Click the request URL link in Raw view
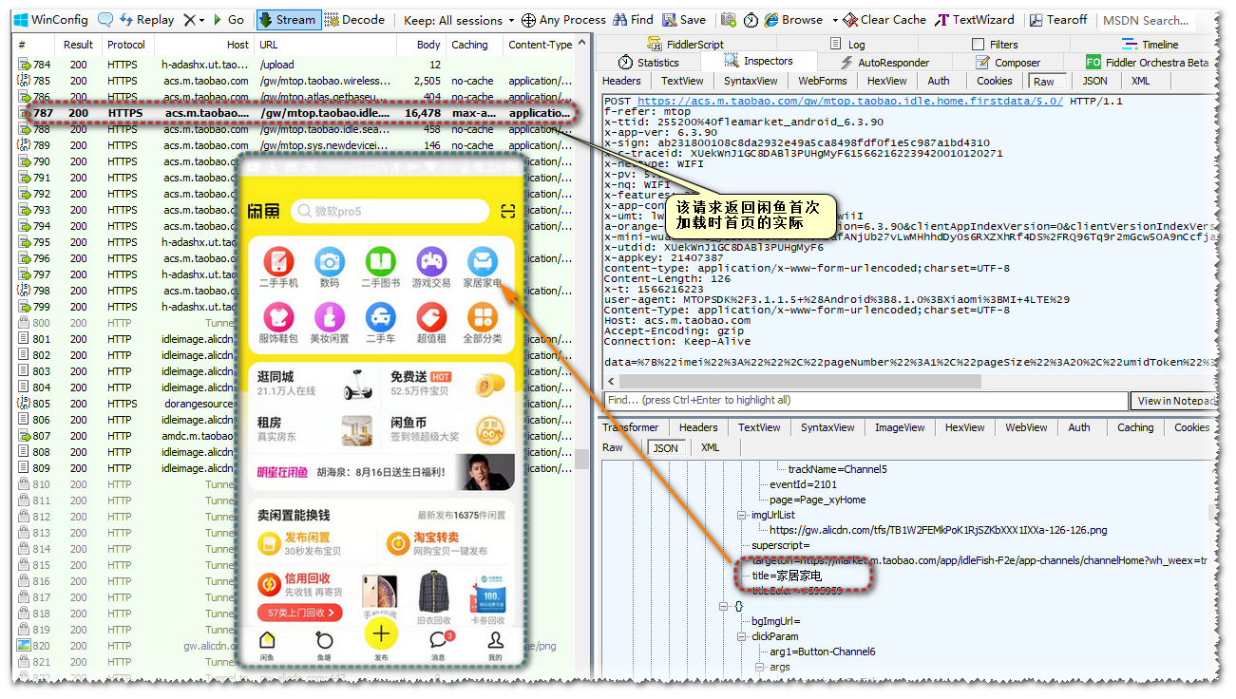This screenshot has width=1236, height=699. (850, 101)
